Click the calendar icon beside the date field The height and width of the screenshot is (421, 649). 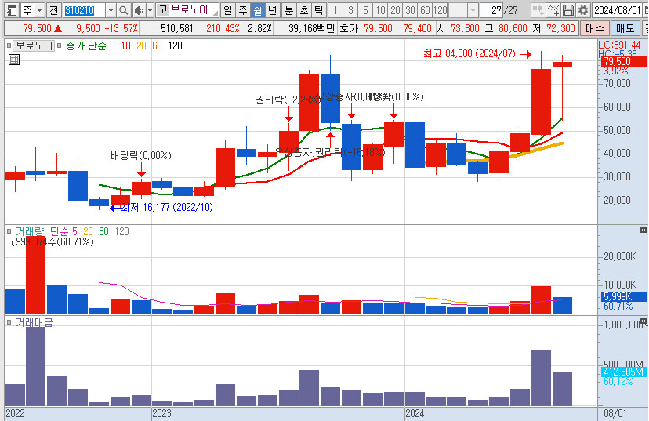click(x=646, y=10)
